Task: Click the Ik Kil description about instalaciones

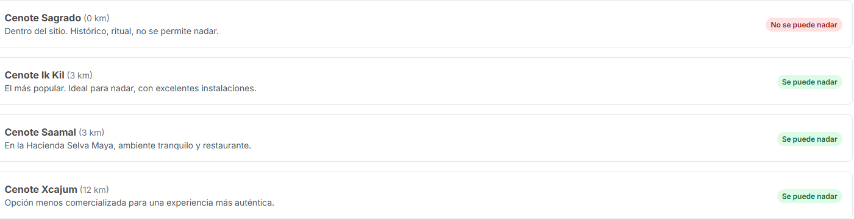Action: 130,88
